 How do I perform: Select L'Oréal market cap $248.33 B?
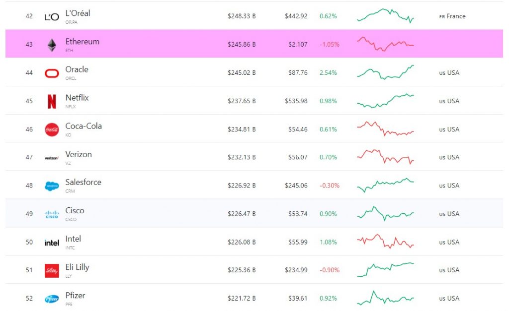[x=242, y=16]
